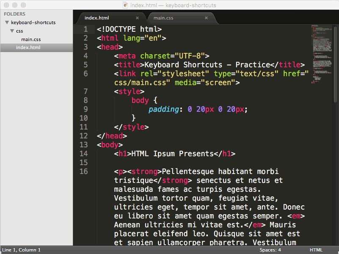Open the HTML syntax selector in status bar

click(x=316, y=250)
